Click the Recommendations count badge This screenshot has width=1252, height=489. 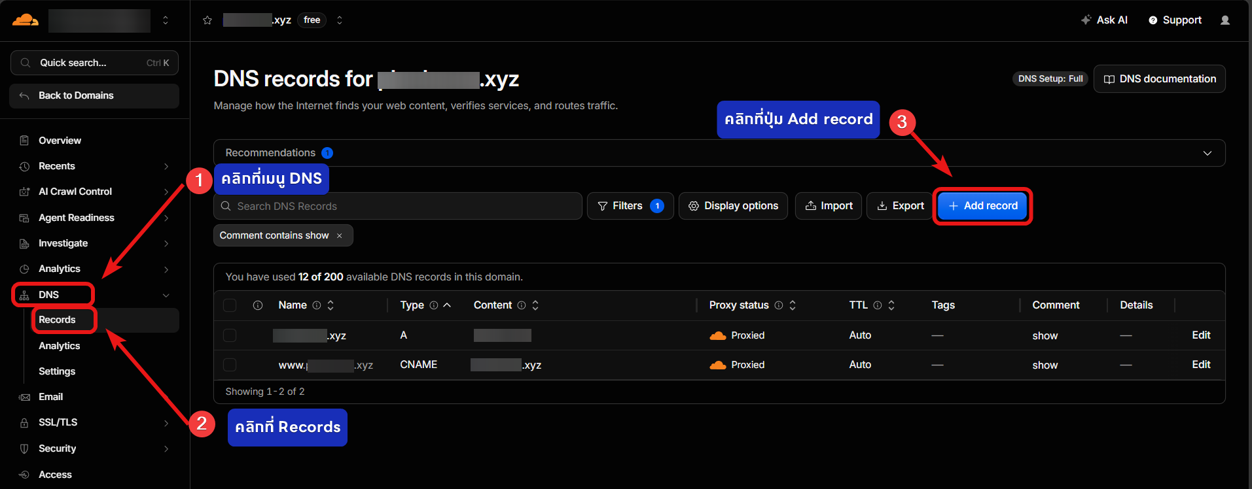tap(327, 153)
